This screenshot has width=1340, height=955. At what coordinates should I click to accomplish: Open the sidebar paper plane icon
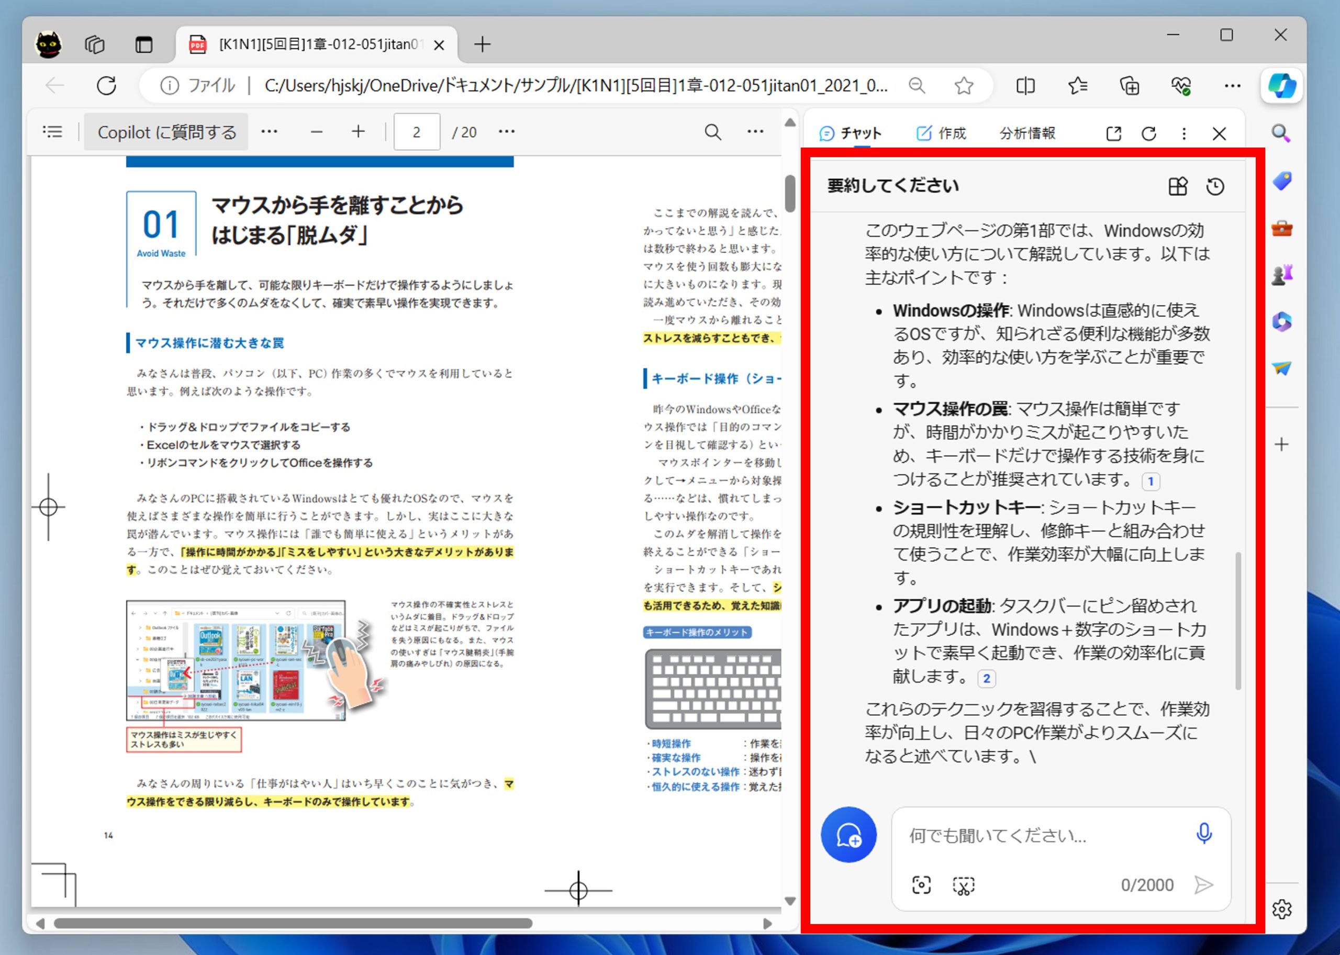coord(1282,368)
